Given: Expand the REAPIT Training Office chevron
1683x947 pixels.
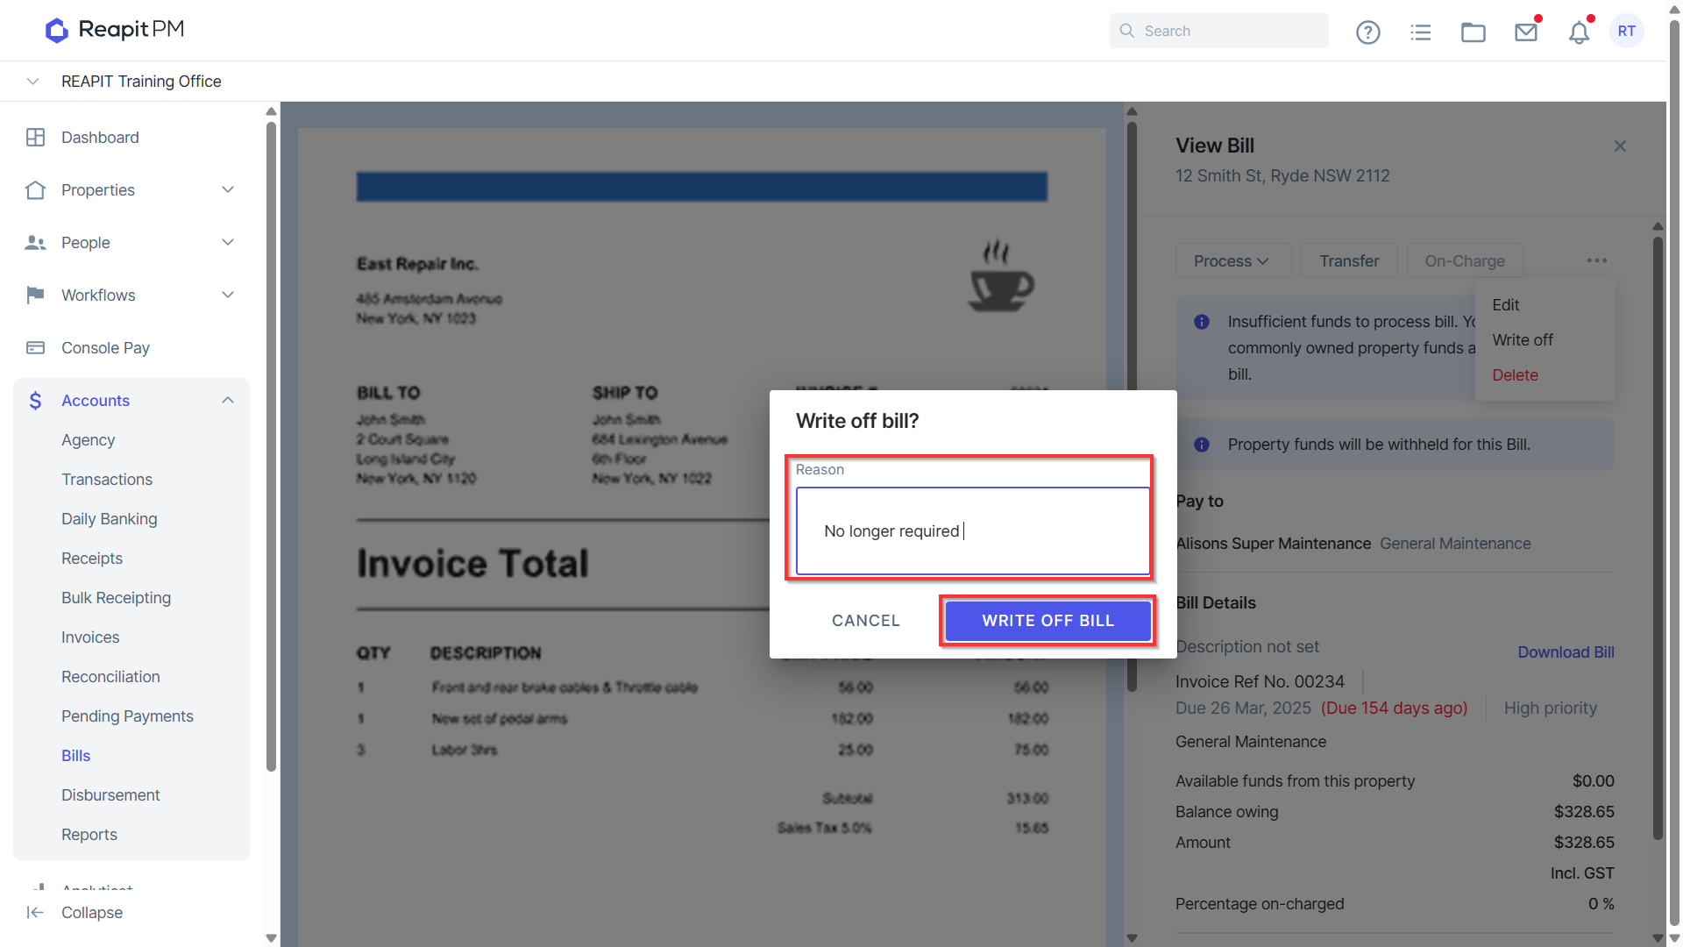Looking at the screenshot, I should coord(32,82).
